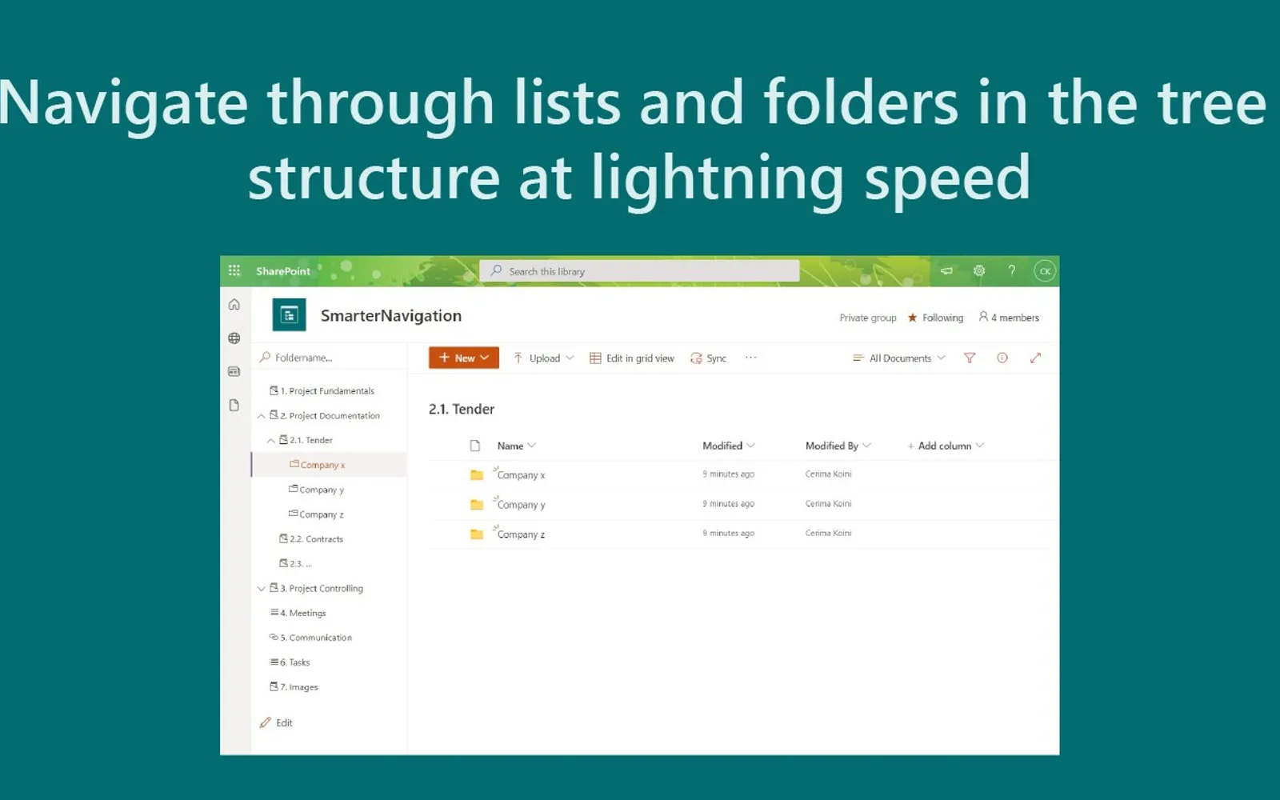Expand the 3. Project Controlling tree node
The height and width of the screenshot is (800, 1280).
pyautogui.click(x=261, y=589)
